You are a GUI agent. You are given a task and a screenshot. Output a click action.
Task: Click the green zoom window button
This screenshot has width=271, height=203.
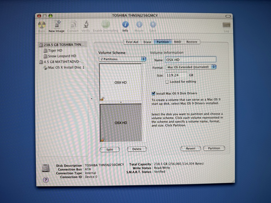(51, 16)
